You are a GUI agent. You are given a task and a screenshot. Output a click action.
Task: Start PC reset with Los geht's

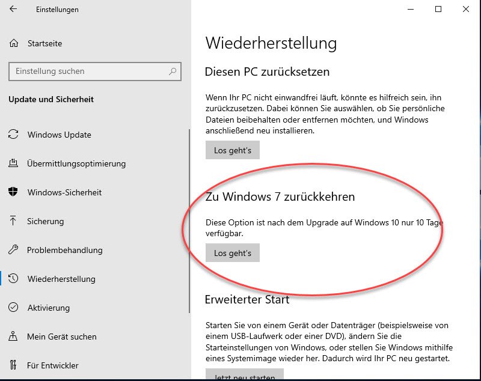233,150
